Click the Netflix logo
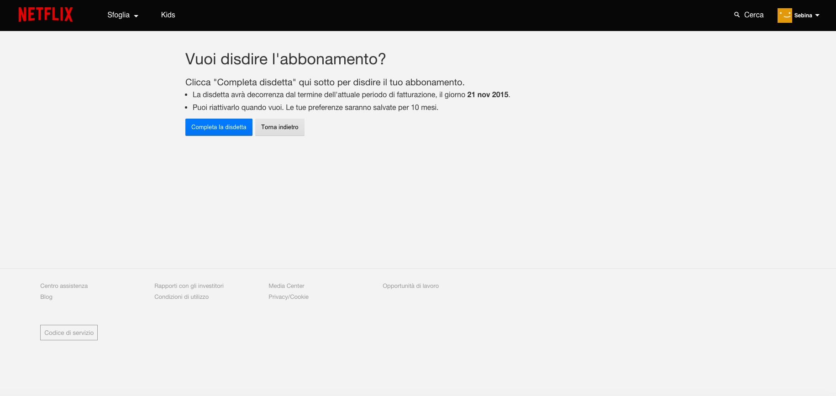The image size is (836, 396). [x=45, y=15]
